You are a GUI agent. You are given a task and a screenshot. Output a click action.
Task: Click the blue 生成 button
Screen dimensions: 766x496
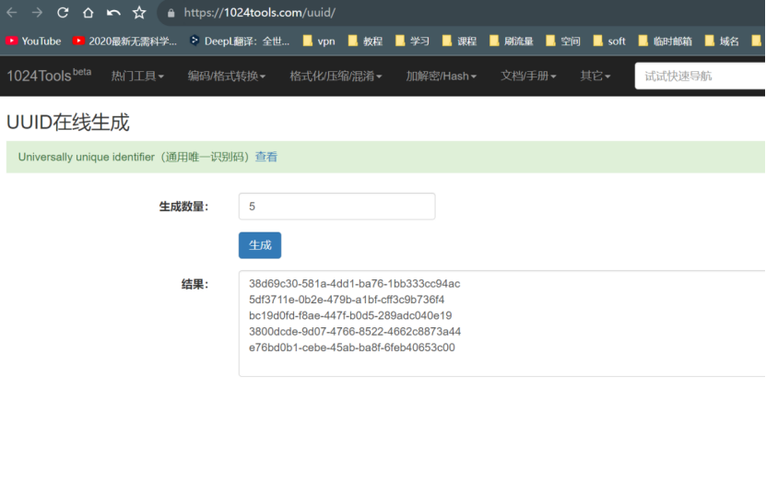tap(260, 245)
